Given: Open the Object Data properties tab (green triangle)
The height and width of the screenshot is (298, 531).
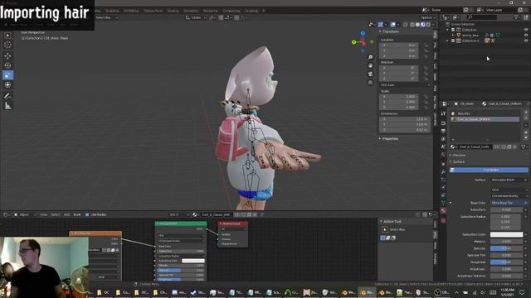Looking at the screenshot, I should click(x=443, y=203).
